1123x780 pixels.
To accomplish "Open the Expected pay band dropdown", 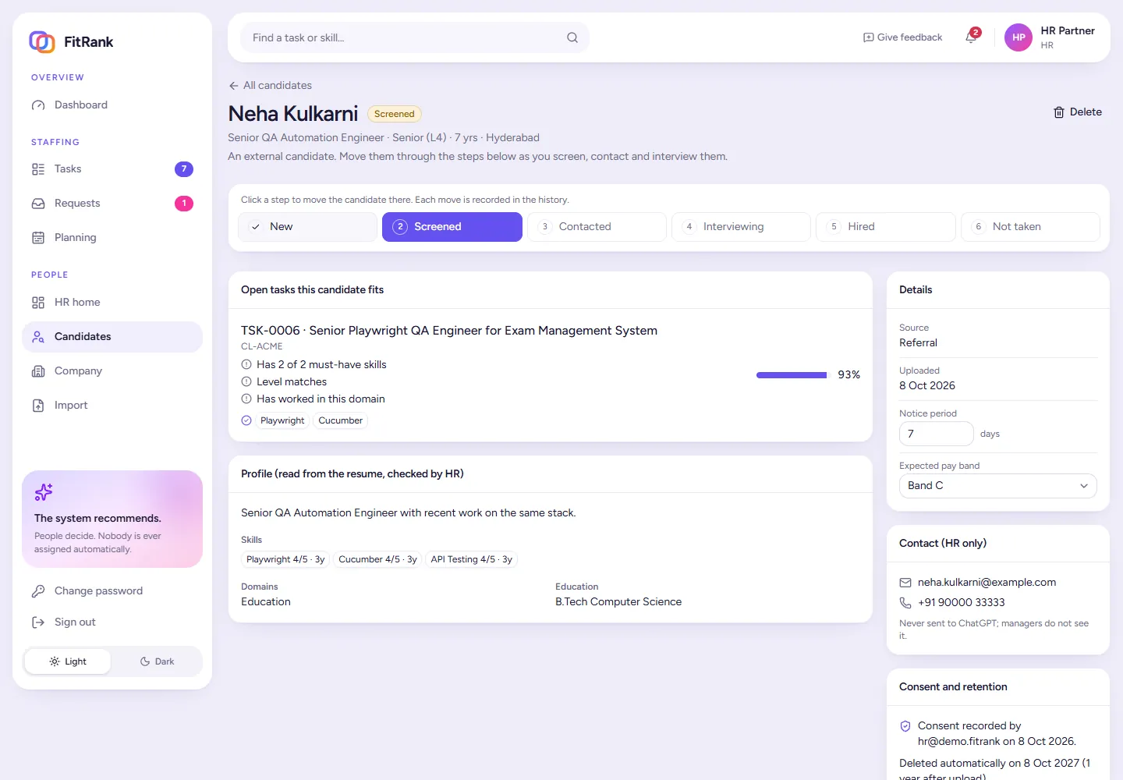I will (x=998, y=486).
